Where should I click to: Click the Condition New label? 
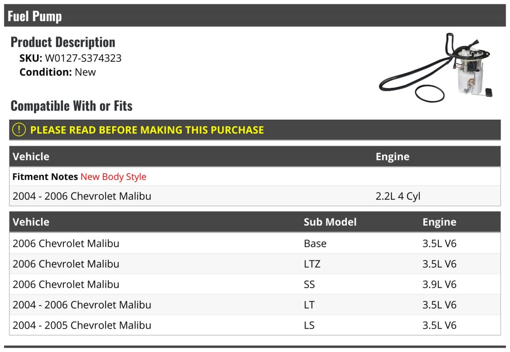(x=58, y=72)
